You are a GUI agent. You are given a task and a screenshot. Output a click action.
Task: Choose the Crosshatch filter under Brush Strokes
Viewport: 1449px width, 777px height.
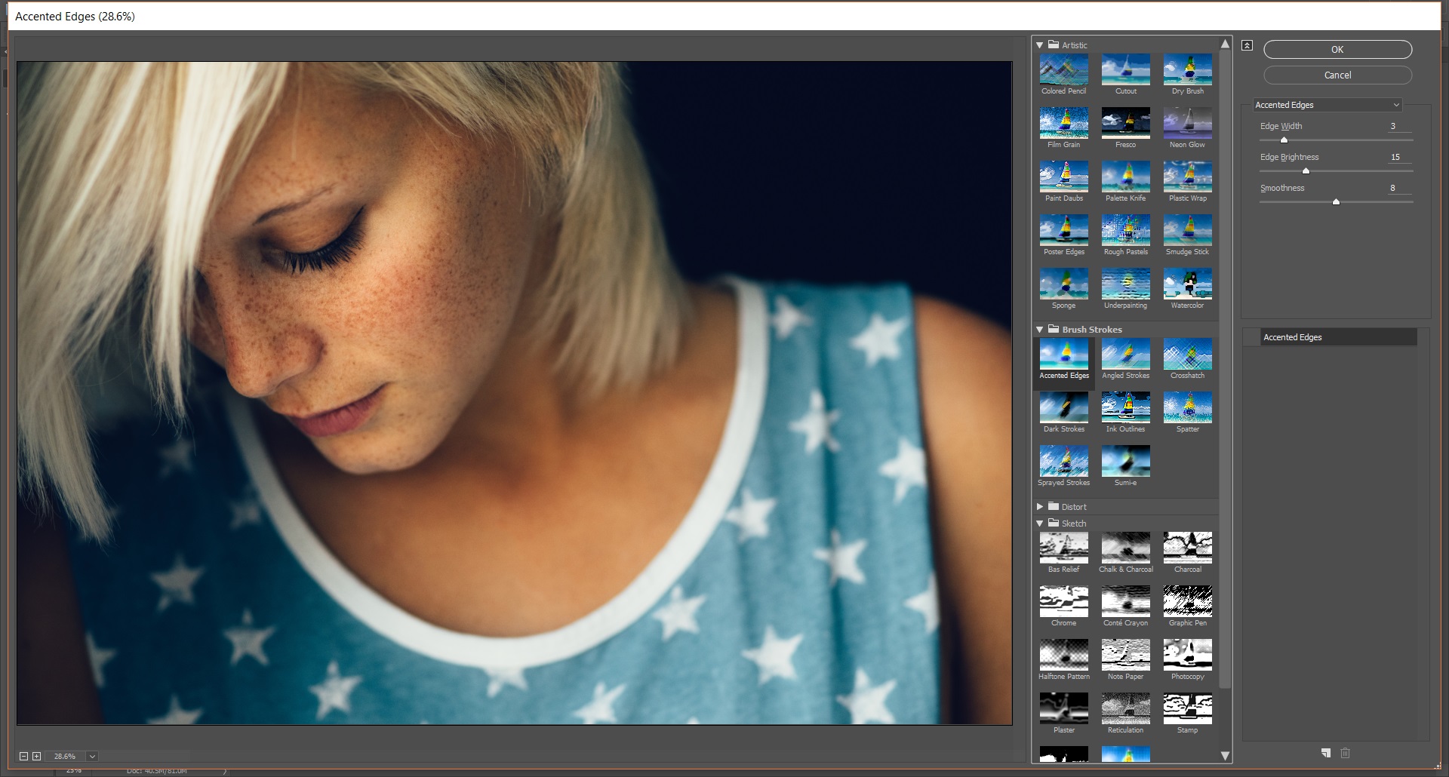[1187, 356]
